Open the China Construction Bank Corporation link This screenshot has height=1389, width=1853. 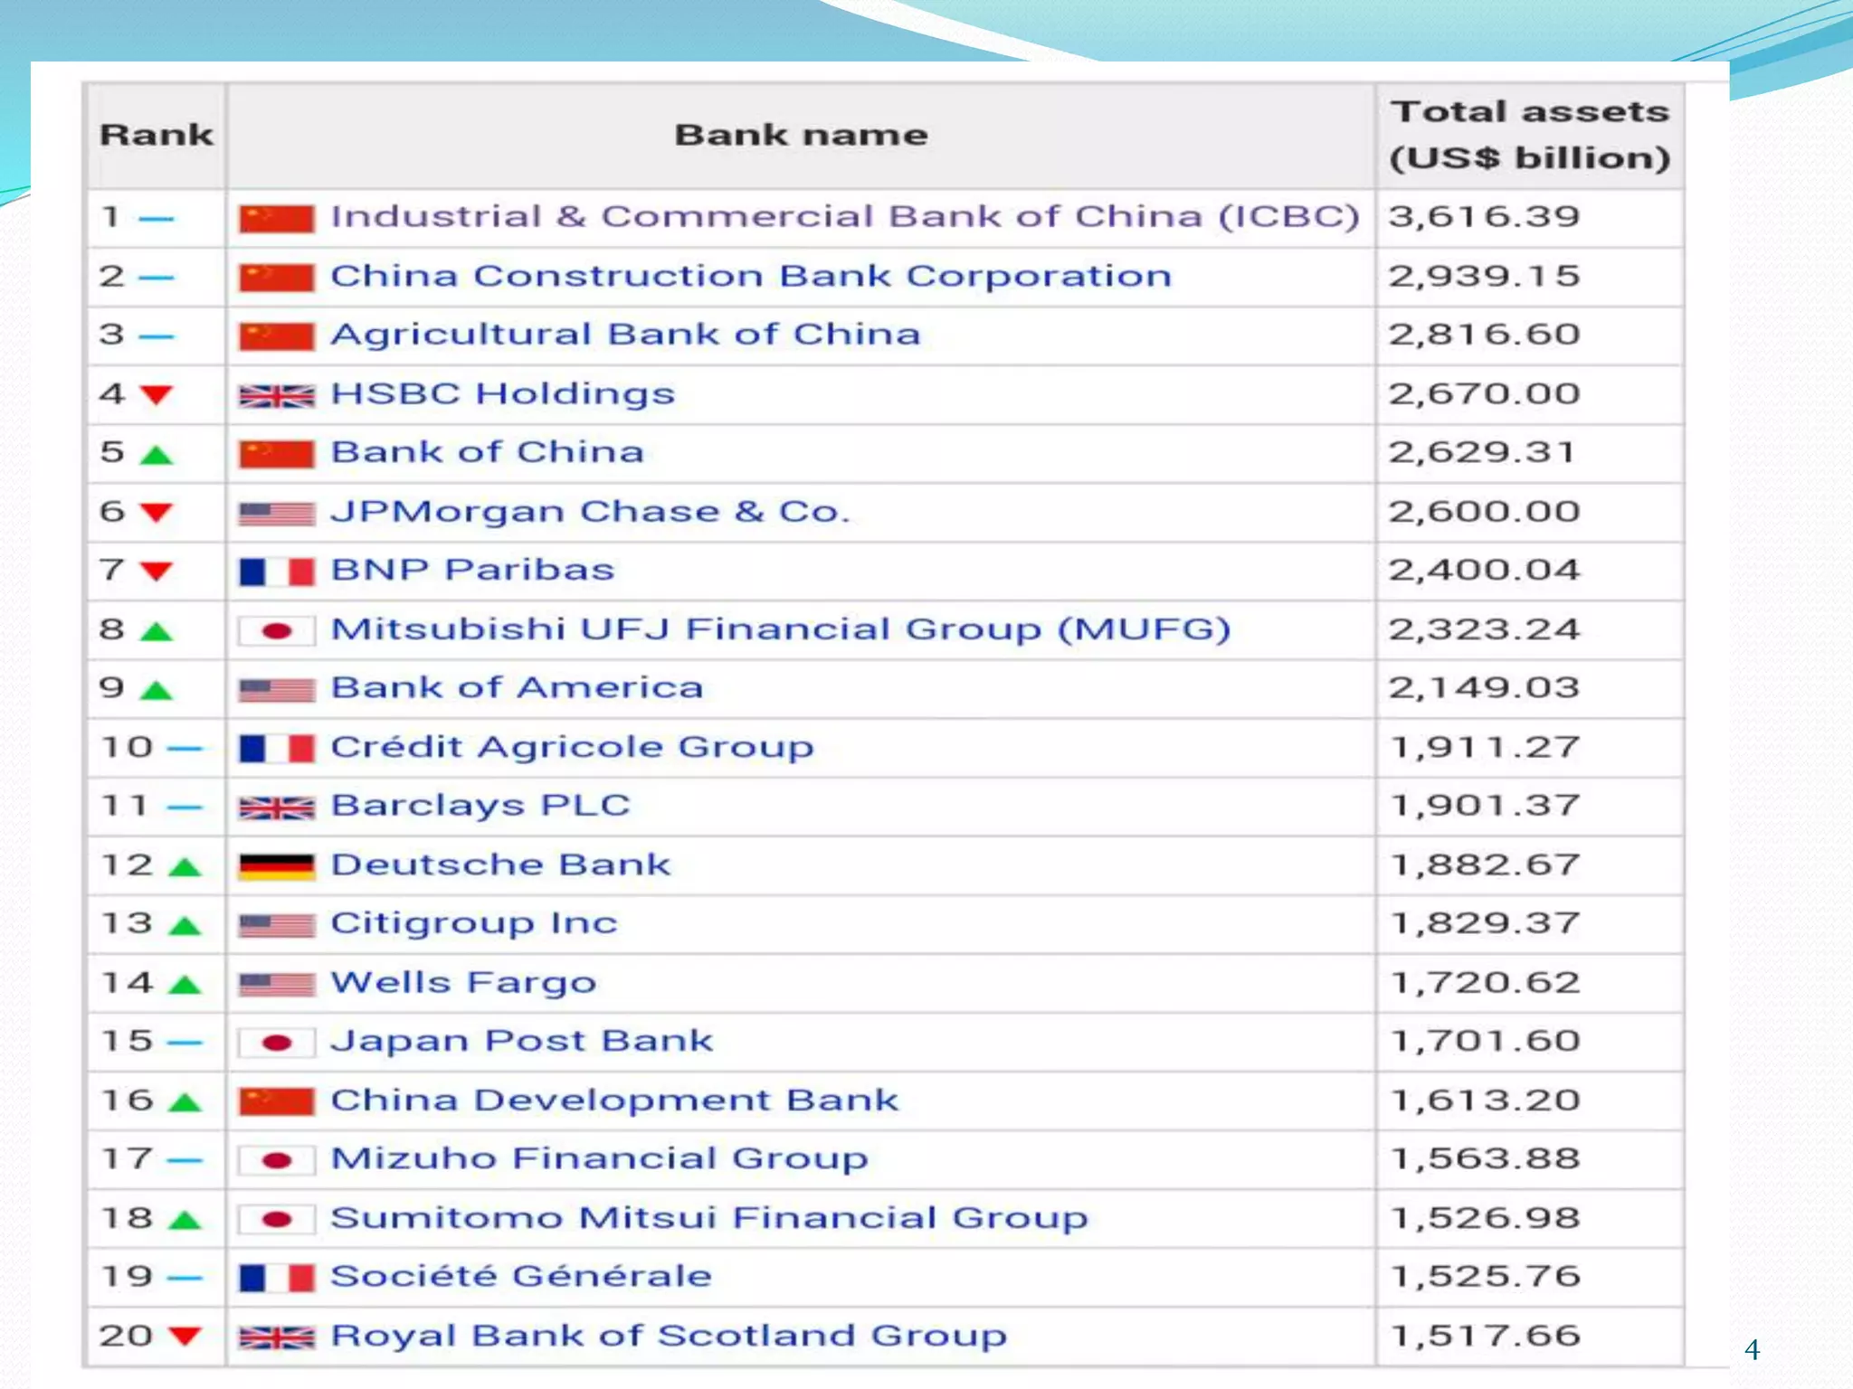(x=751, y=276)
